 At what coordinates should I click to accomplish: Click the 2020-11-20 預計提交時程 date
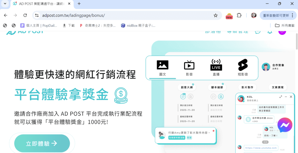[187, 110]
